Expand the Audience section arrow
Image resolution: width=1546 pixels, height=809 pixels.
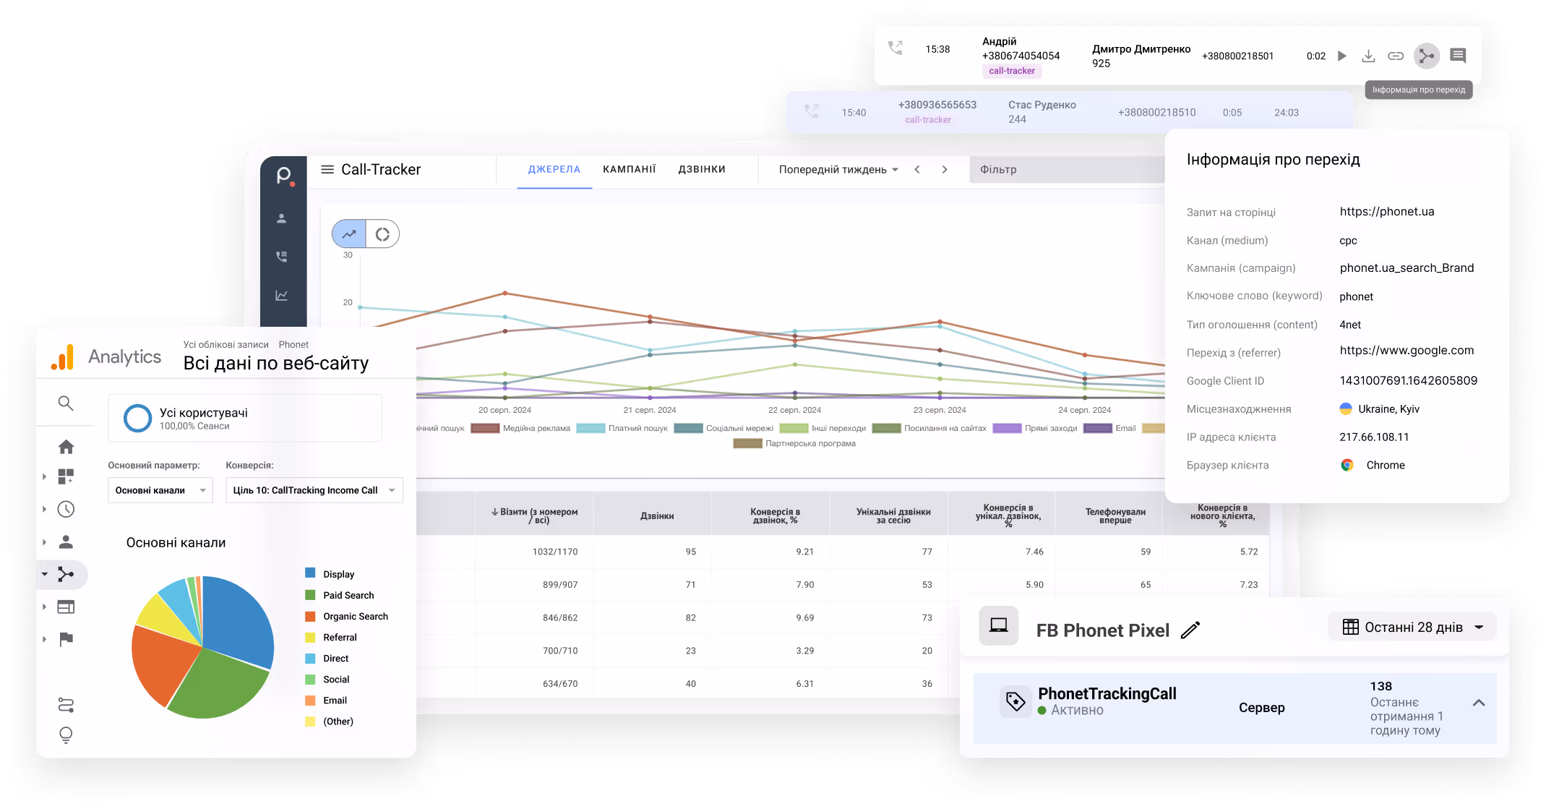44,542
